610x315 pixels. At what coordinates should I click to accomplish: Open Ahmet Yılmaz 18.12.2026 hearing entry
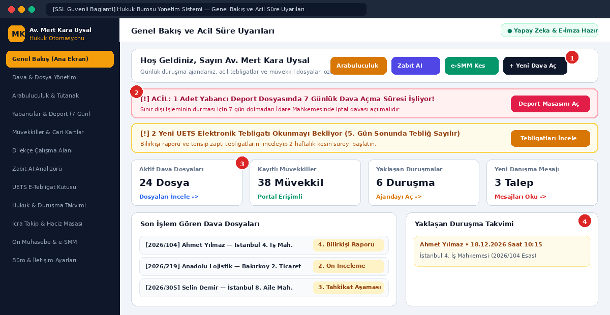tap(502, 251)
